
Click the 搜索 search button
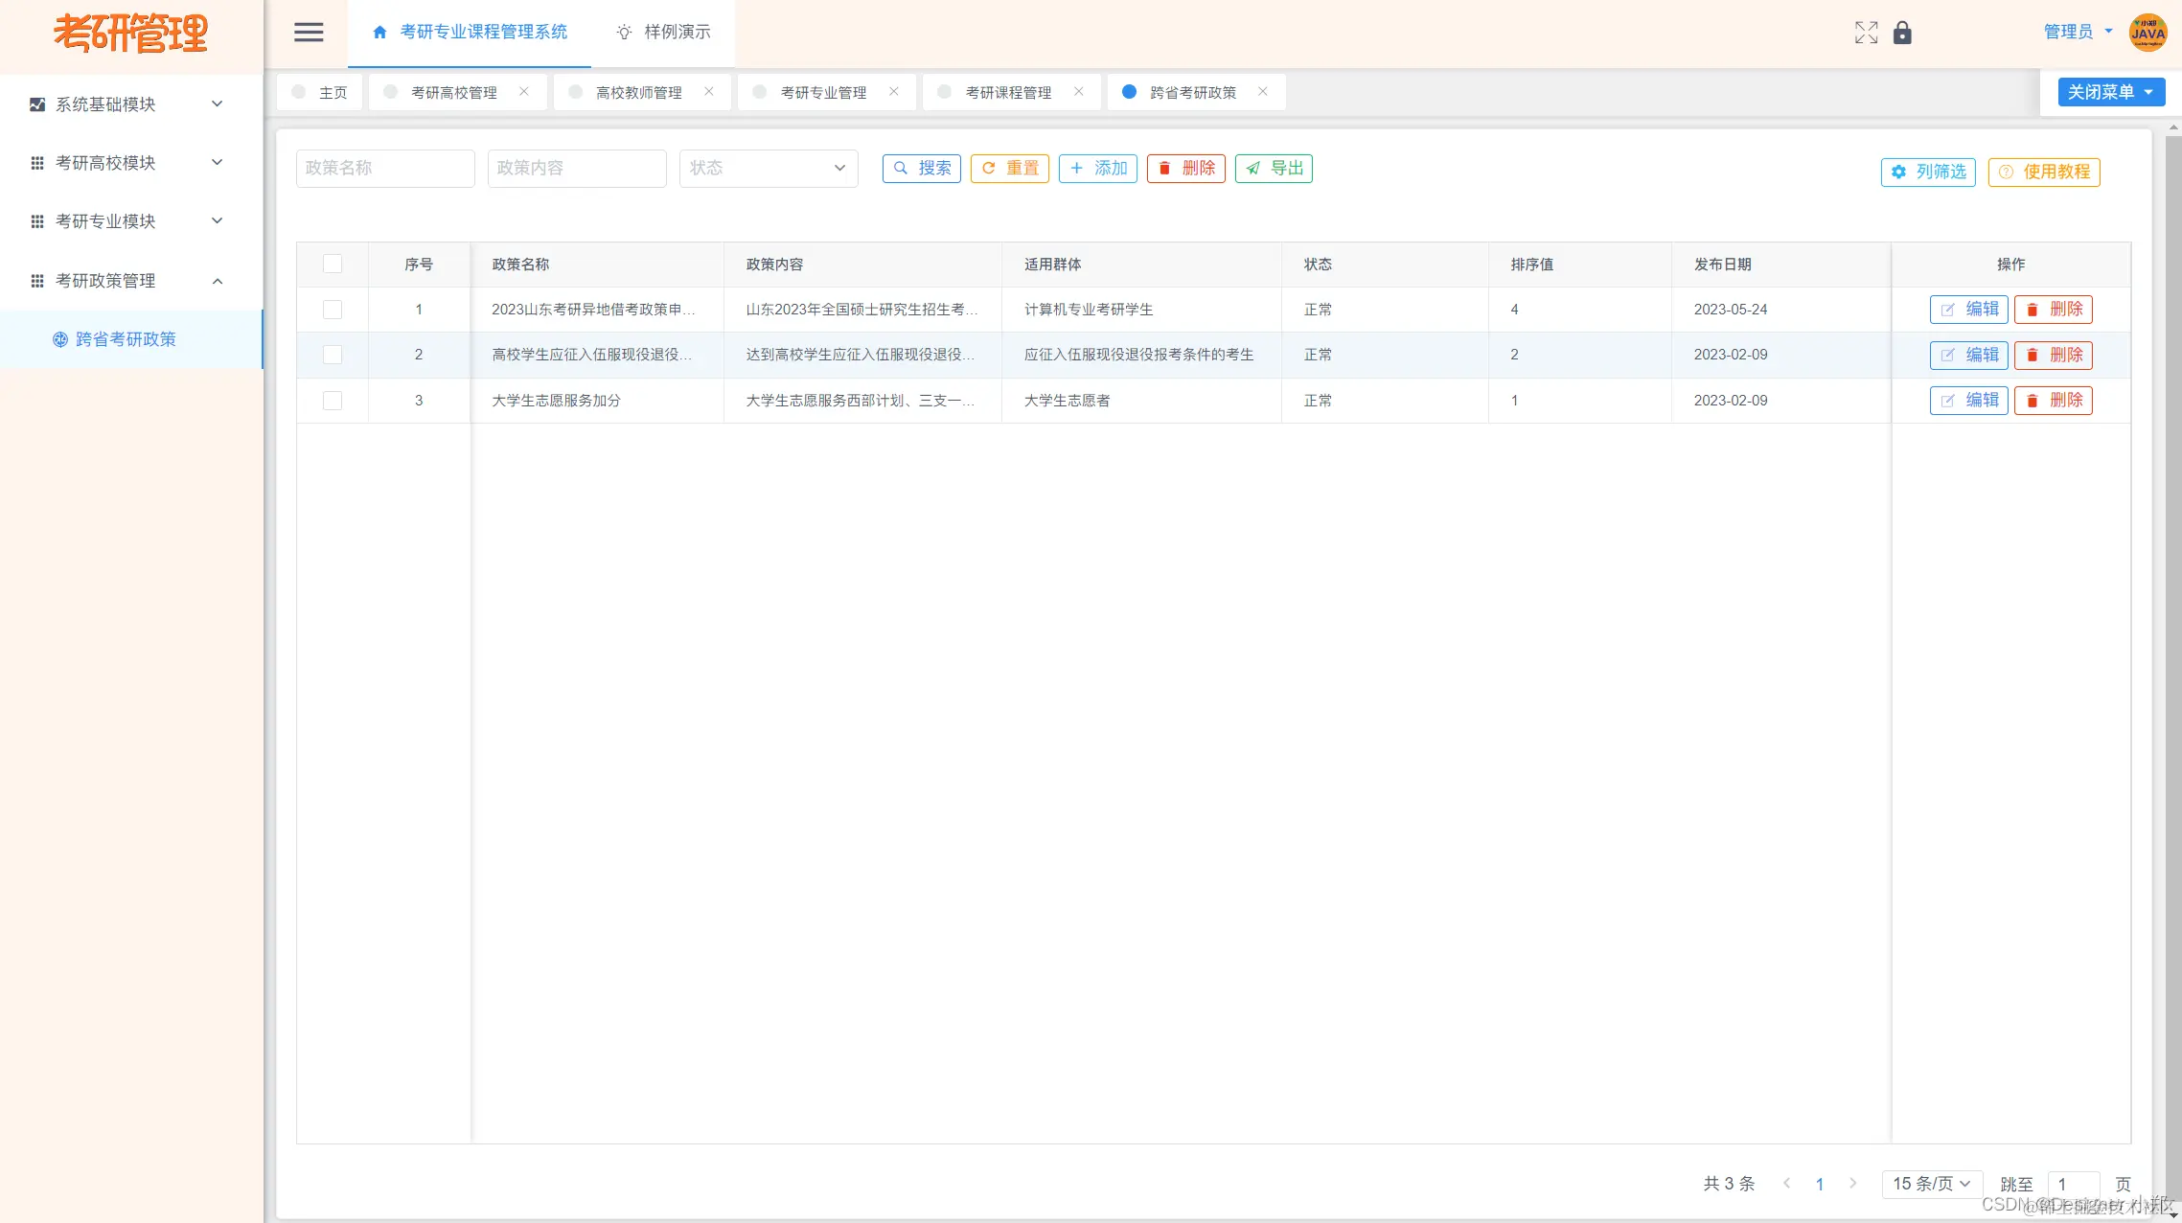coord(921,169)
